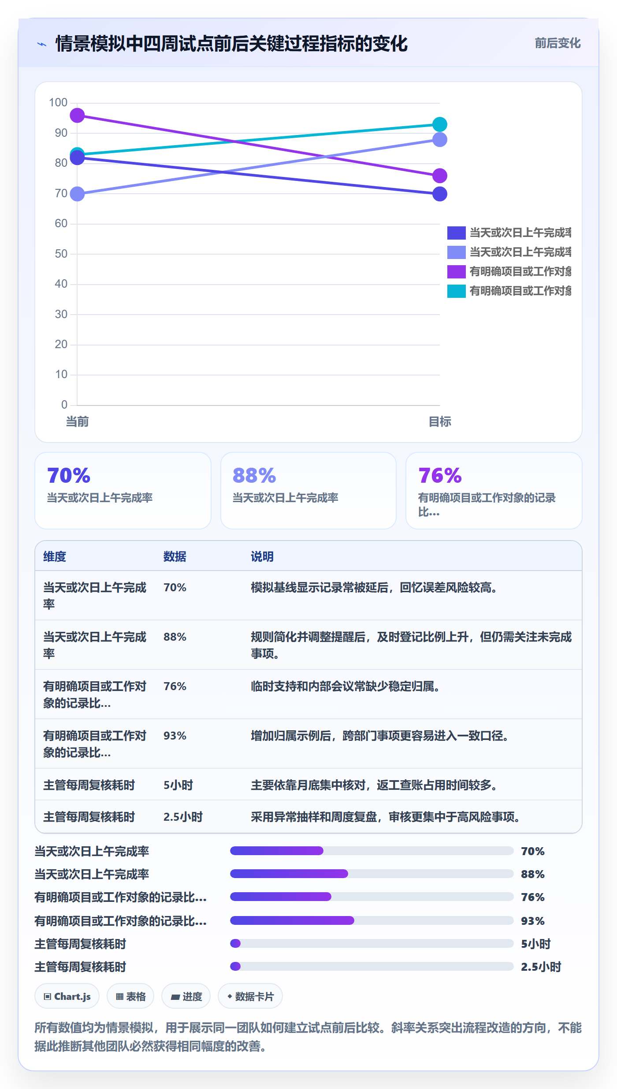Click the "说明" column header
The image size is (617, 1089).
click(262, 556)
